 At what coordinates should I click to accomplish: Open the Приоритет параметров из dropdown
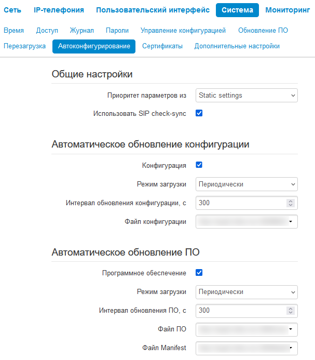[246, 96]
